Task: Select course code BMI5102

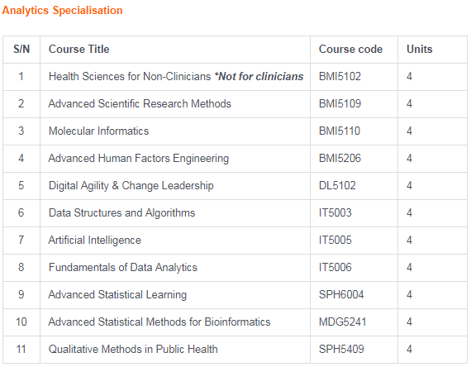Action: [x=340, y=77]
